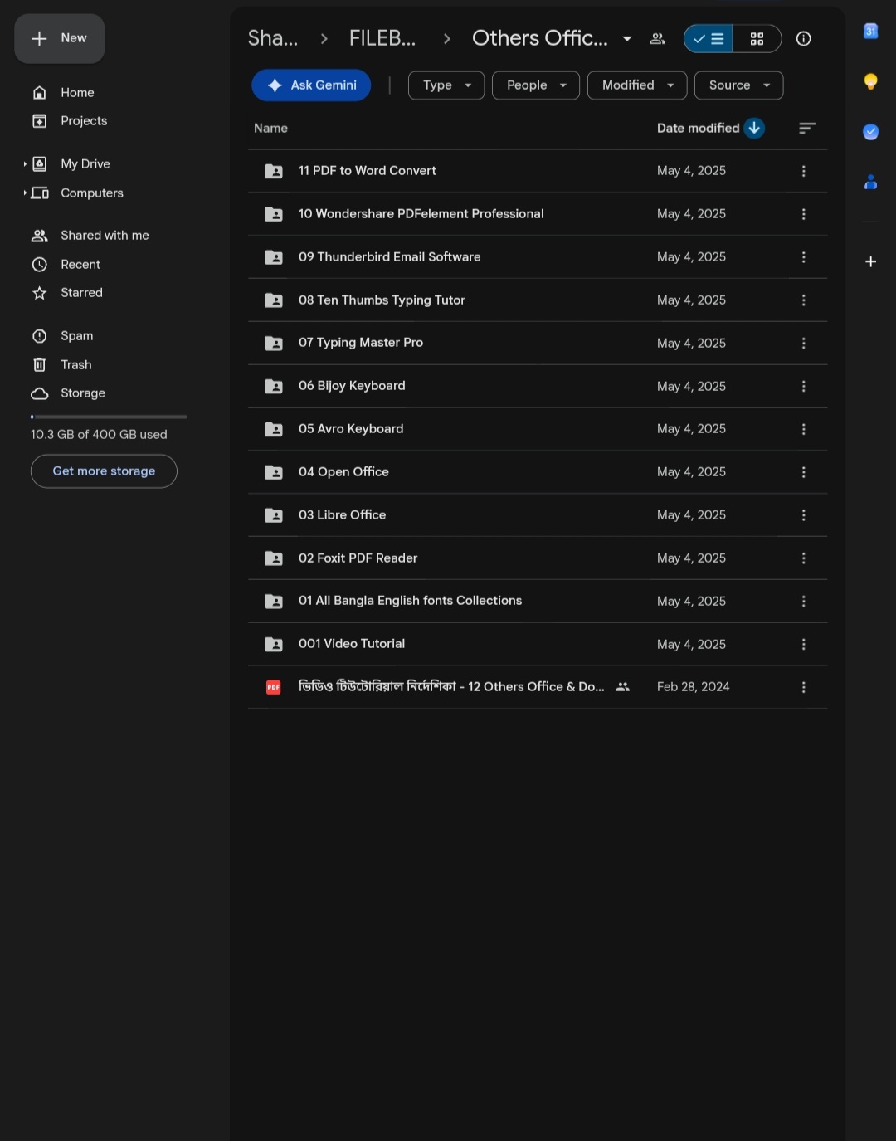The image size is (896, 1141).
Task: Open Recent in sidebar
Action: 80,265
